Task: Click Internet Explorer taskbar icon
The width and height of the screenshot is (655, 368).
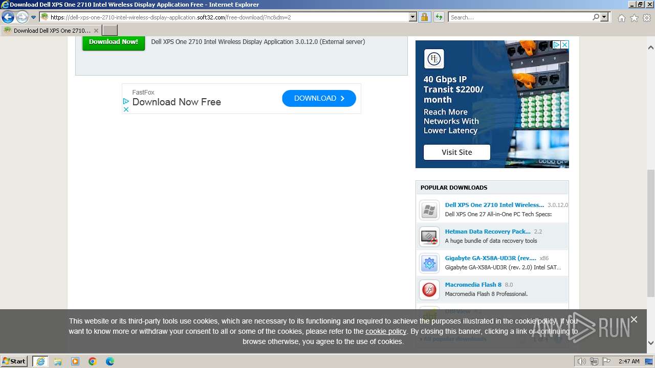Action: [x=40, y=361]
